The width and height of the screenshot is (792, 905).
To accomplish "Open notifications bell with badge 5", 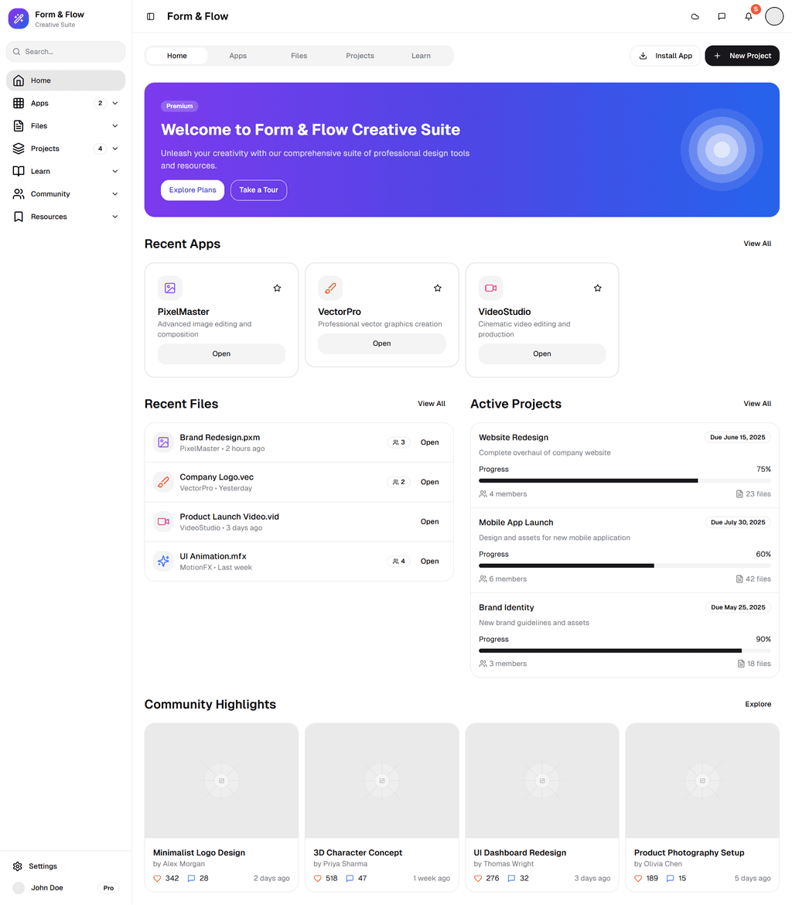I will [749, 16].
